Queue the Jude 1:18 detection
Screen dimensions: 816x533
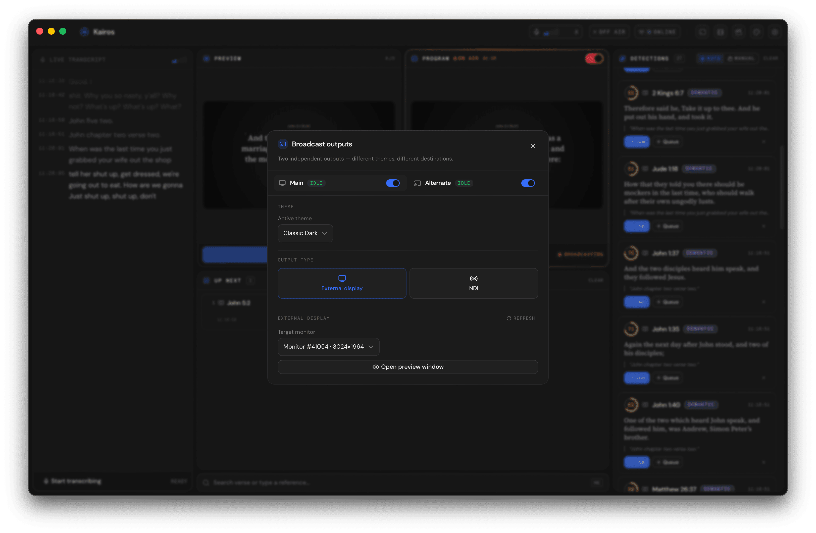pyautogui.click(x=667, y=226)
